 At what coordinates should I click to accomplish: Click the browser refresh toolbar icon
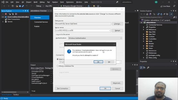click(x=89, y=6)
